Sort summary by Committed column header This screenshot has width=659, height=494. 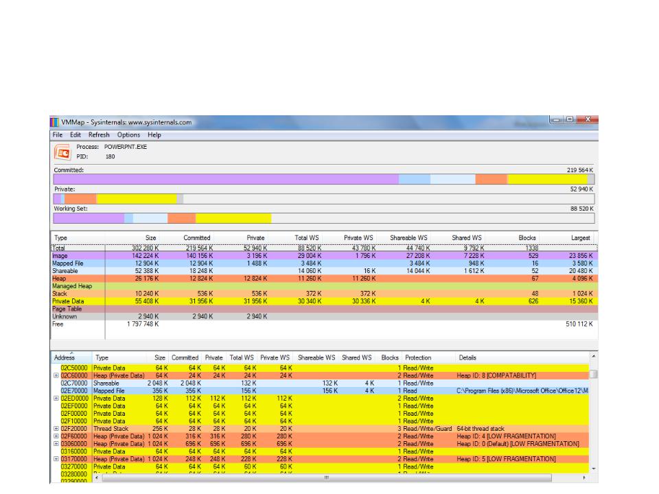pyautogui.click(x=187, y=238)
